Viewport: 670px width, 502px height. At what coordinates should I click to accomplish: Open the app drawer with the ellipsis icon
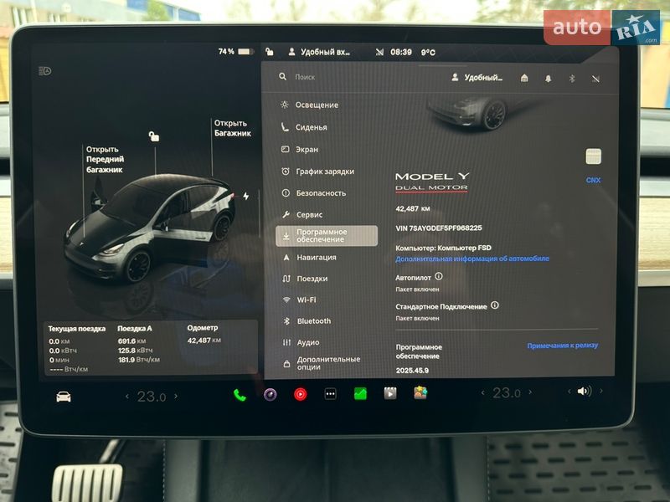tap(328, 393)
